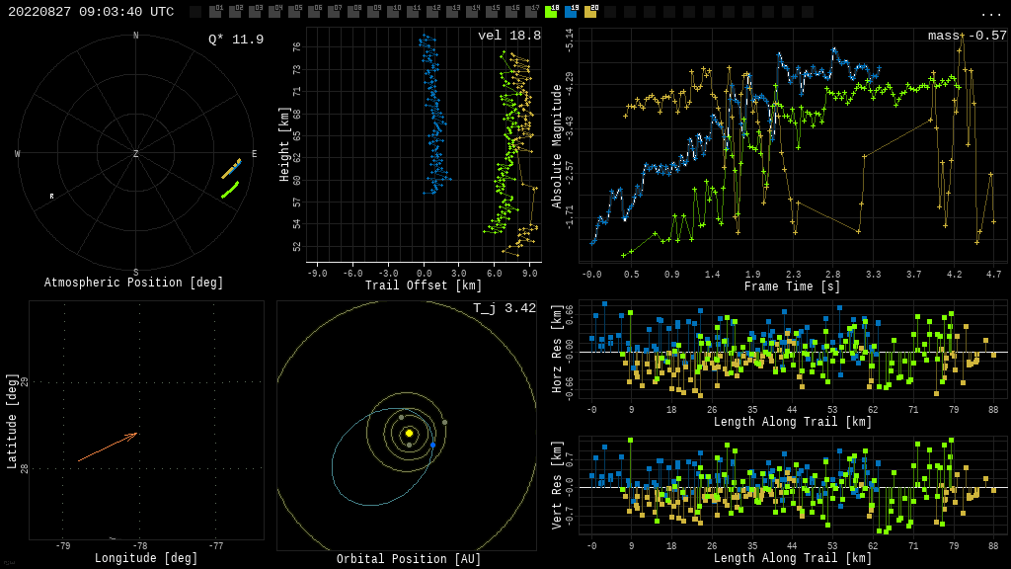The height and width of the screenshot is (569, 1011).
Task: Click the R marker on sky plot
Action: [52, 197]
